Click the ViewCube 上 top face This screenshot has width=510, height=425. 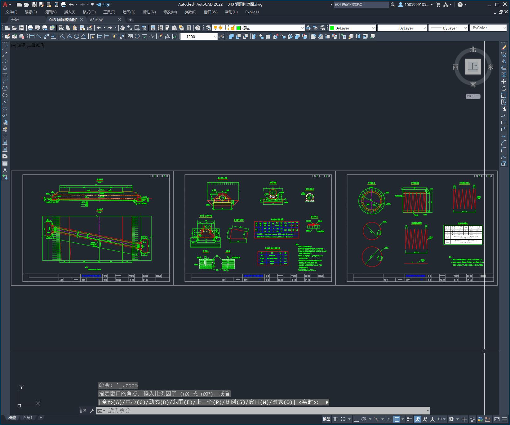[473, 67]
